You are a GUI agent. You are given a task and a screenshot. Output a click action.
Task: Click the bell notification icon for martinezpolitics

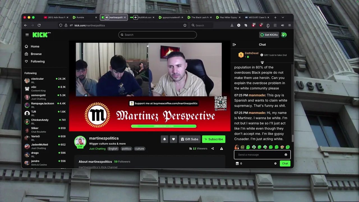[x=164, y=139]
